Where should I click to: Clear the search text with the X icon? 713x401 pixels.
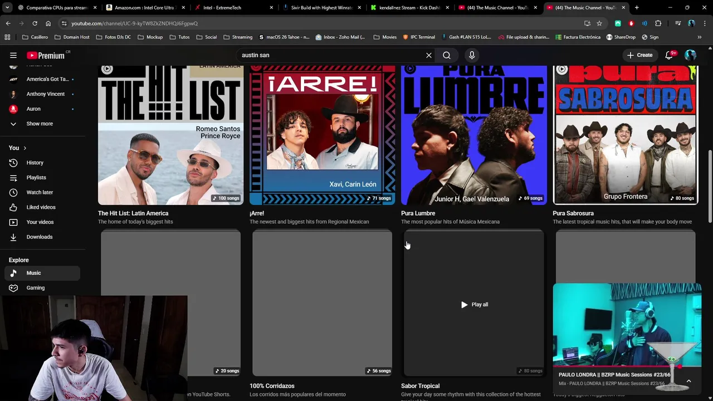(x=429, y=55)
